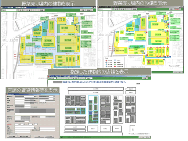This screenshot has width=188, height=141.
Task: Click the topmost input field in the lease dialog
Action: 24,97
